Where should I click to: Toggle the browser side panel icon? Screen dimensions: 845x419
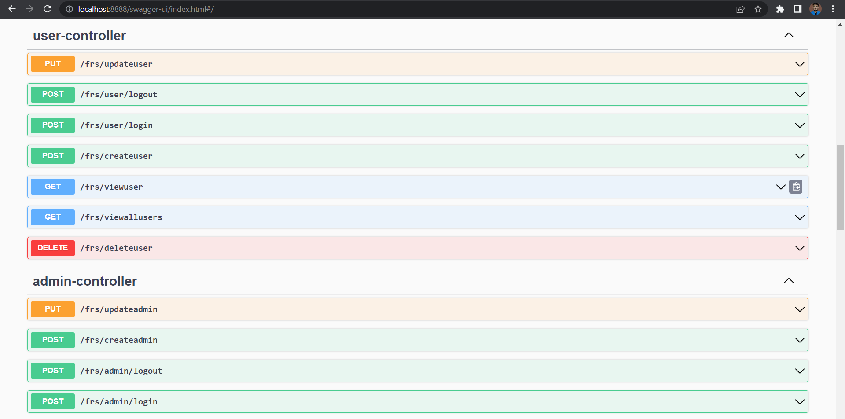[x=797, y=9]
